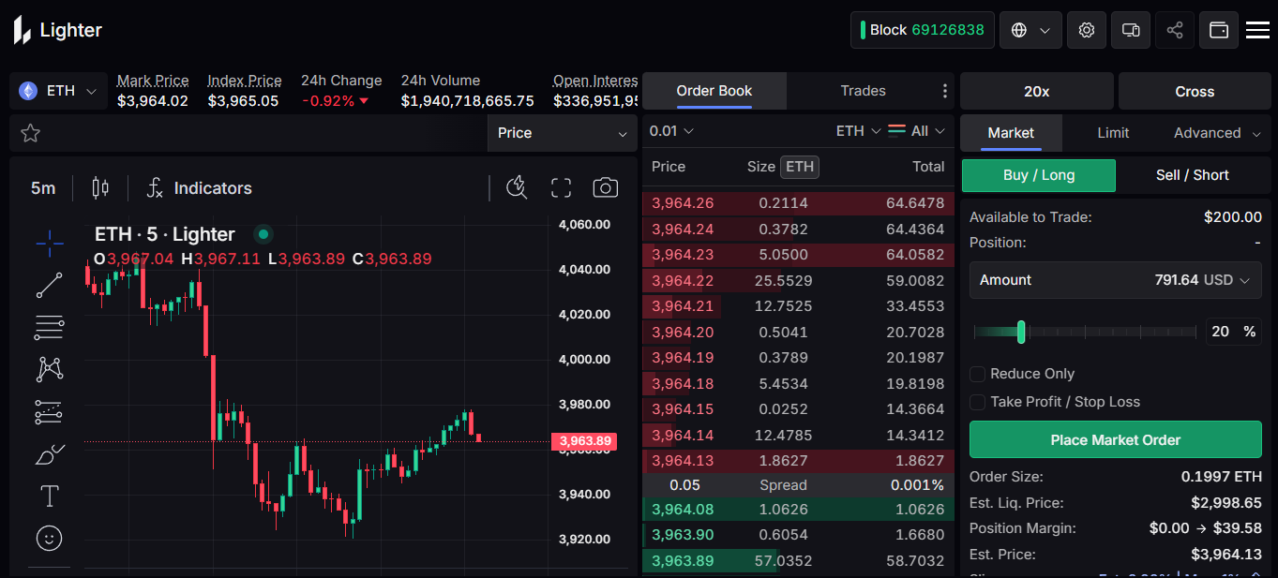This screenshot has height=578, width=1278.
Task: Open the USD currency dropdown
Action: tap(1228, 280)
